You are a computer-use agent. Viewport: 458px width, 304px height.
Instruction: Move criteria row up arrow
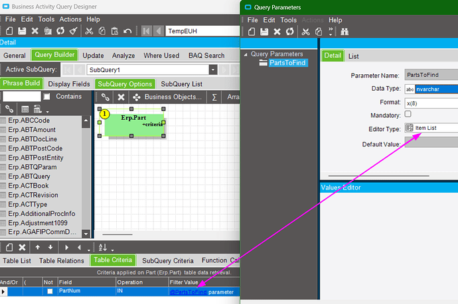click(x=38, y=248)
